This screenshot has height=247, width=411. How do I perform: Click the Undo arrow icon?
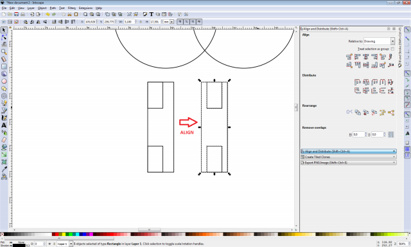coord(48,14)
